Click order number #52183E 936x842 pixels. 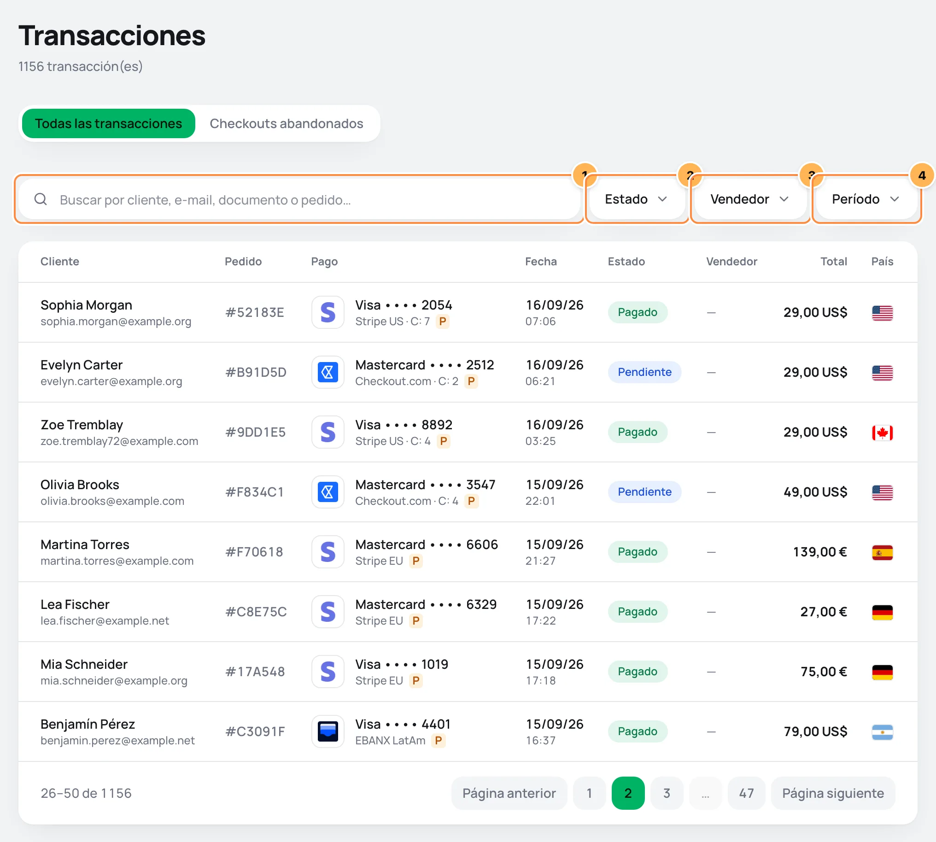[x=254, y=312]
